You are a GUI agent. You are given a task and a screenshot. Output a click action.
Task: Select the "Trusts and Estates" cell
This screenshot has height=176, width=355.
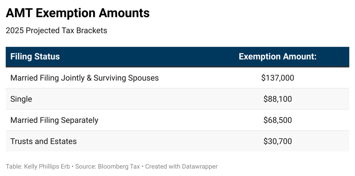pyautogui.click(x=43, y=141)
